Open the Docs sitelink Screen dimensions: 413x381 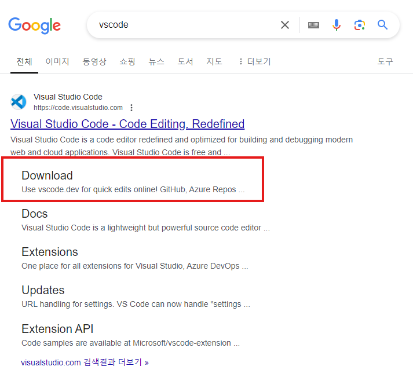[35, 214]
